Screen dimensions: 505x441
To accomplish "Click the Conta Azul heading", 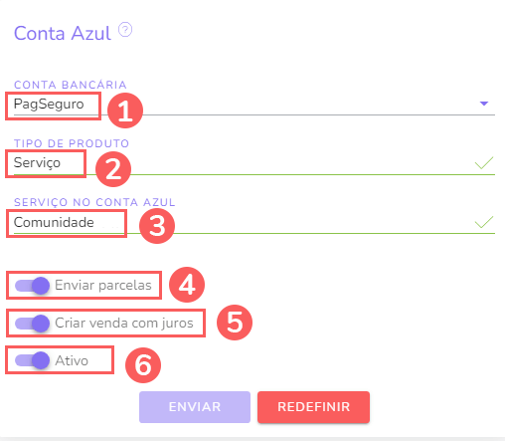I will tap(63, 33).
